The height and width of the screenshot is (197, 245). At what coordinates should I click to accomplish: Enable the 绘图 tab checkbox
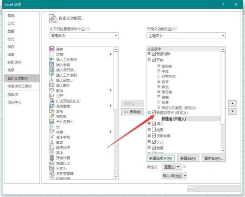coord(154,130)
